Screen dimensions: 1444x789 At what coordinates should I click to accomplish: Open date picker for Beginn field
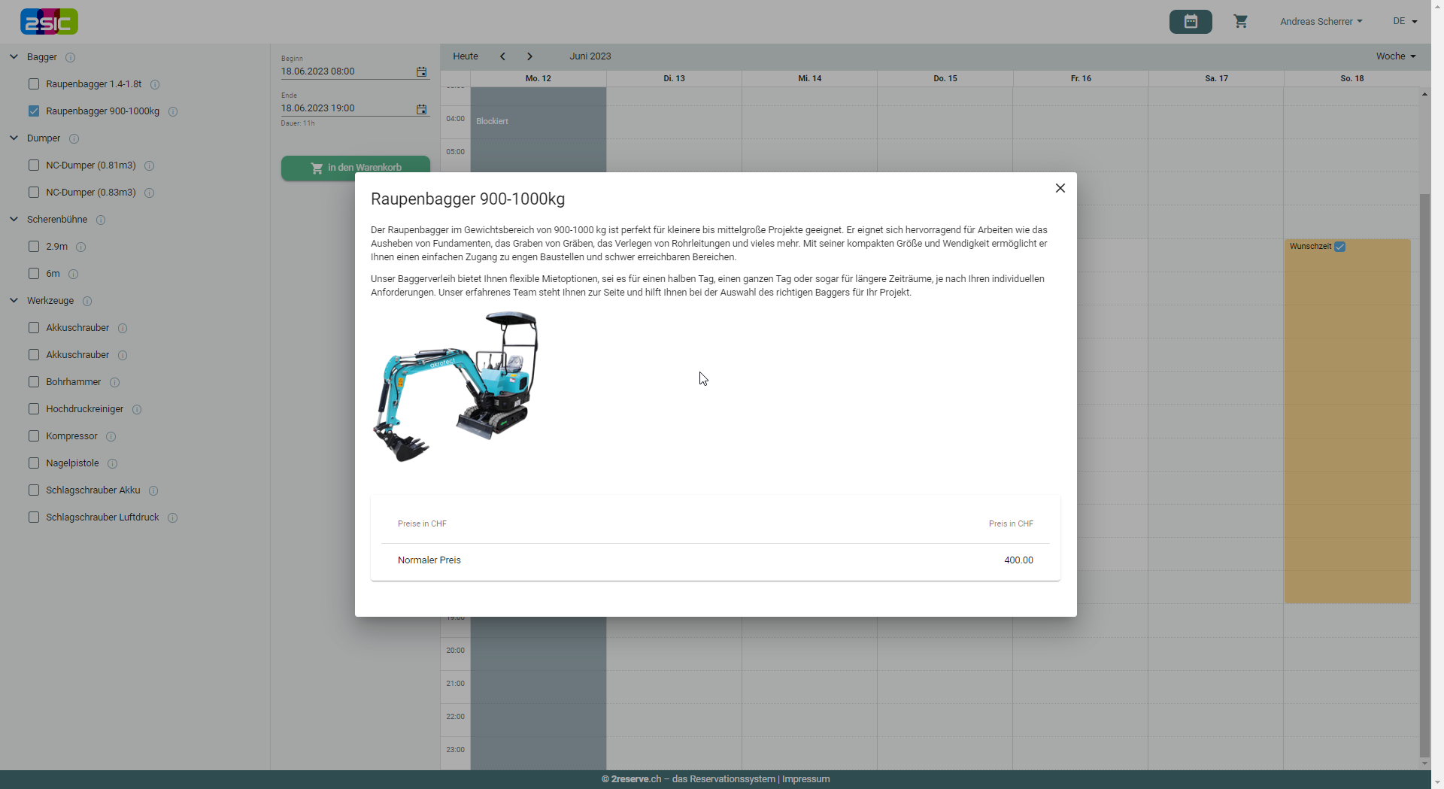(x=421, y=72)
